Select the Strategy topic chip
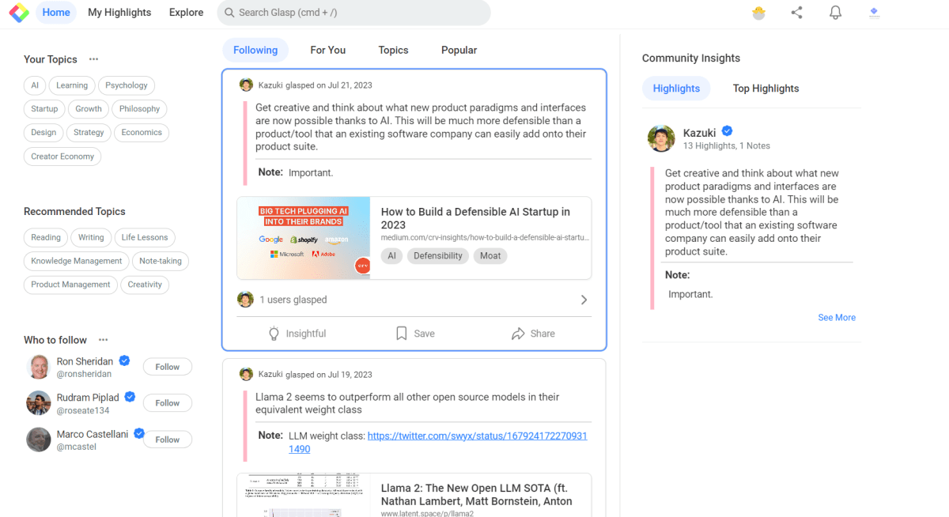Viewport: 949px width, 517px height. tap(89, 133)
